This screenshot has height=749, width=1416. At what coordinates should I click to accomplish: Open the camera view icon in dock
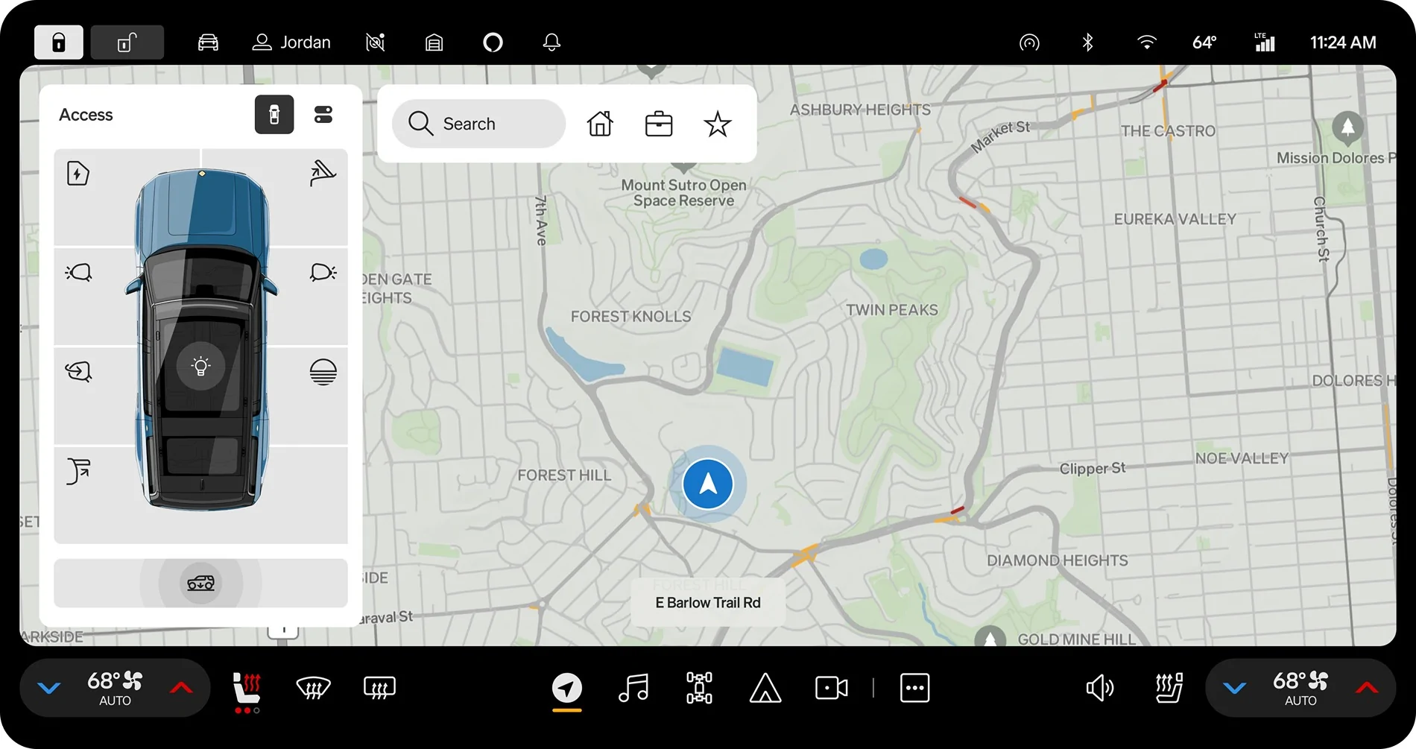pos(831,687)
